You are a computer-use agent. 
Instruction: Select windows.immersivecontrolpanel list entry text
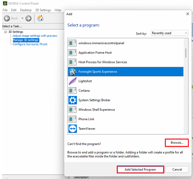(101, 43)
